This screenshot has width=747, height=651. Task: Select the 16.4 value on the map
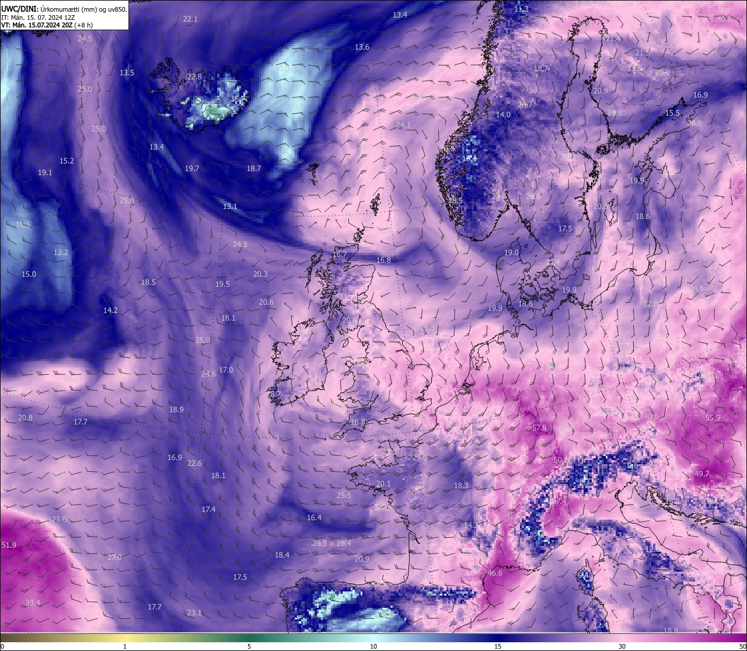(314, 517)
